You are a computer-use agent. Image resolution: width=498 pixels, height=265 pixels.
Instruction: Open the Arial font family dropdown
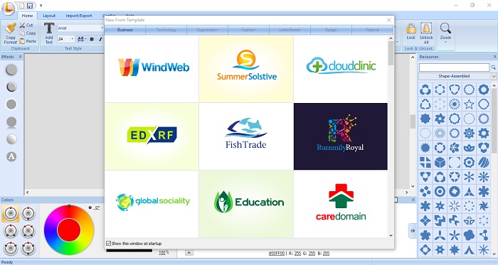[x=102, y=28]
